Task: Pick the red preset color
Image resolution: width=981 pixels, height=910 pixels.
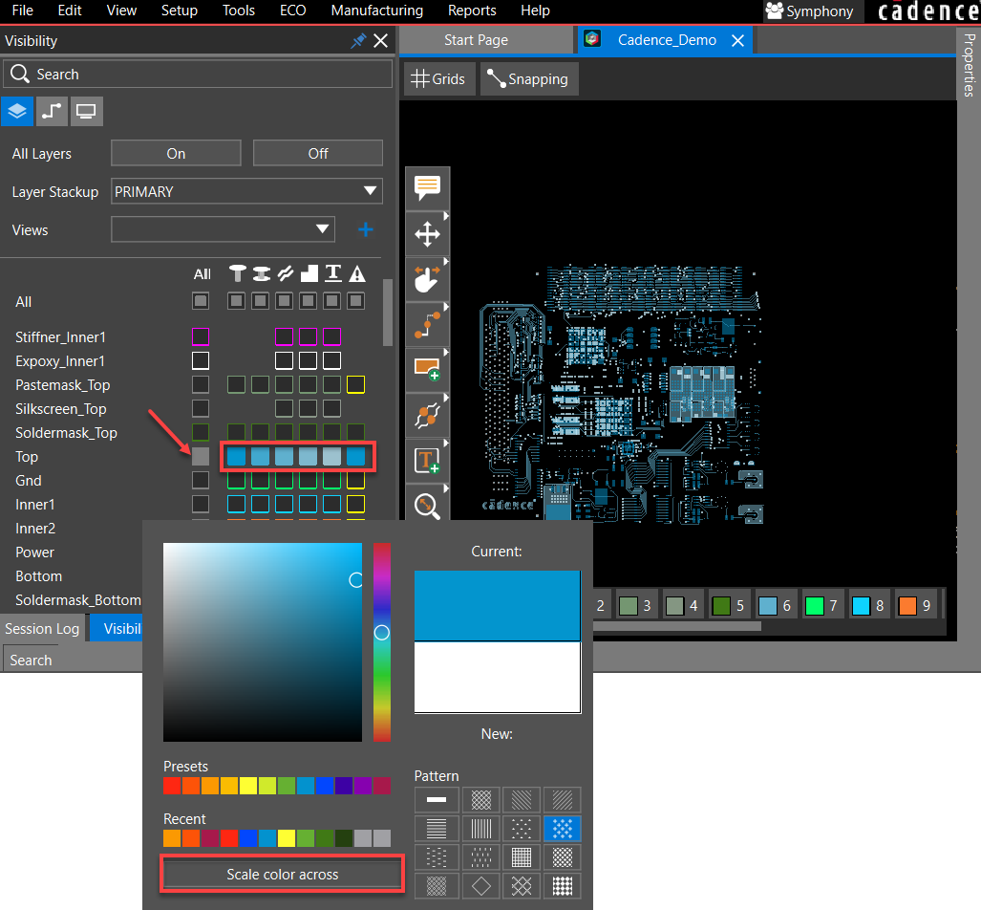Action: tap(172, 786)
